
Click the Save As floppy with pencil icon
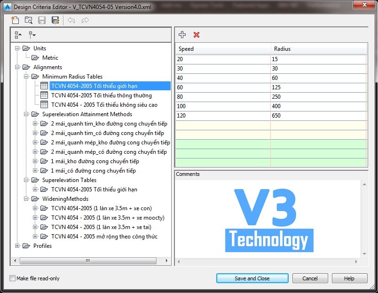[55, 20]
